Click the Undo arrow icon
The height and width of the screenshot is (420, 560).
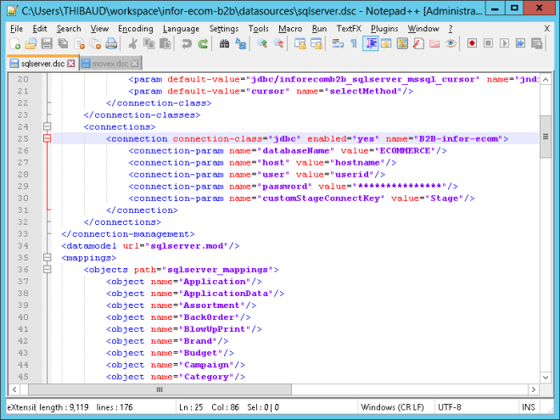tap(187, 43)
